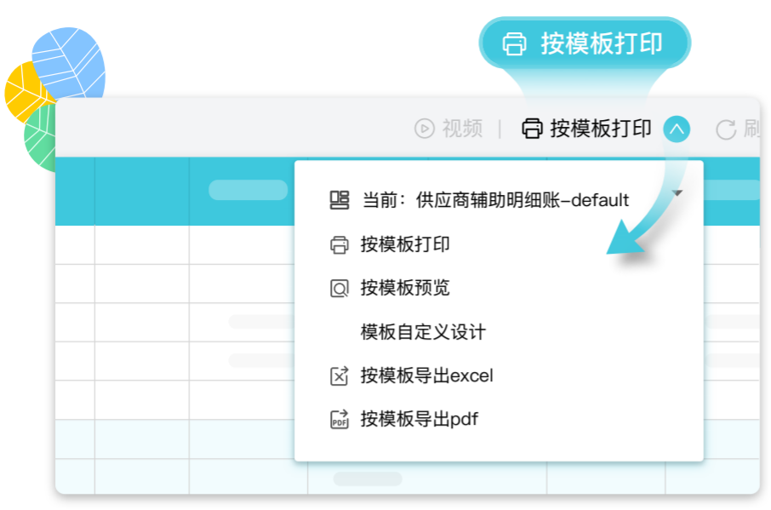Click the video play circle icon
771x510 pixels.
(425, 129)
